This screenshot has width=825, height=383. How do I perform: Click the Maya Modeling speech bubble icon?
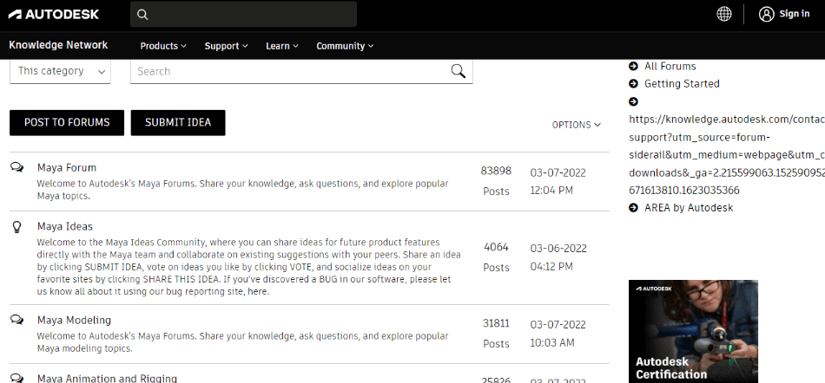click(x=16, y=319)
